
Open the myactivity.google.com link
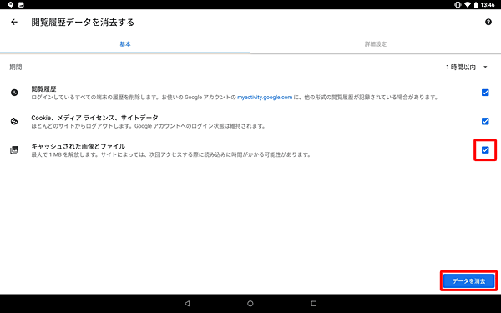[x=265, y=98]
